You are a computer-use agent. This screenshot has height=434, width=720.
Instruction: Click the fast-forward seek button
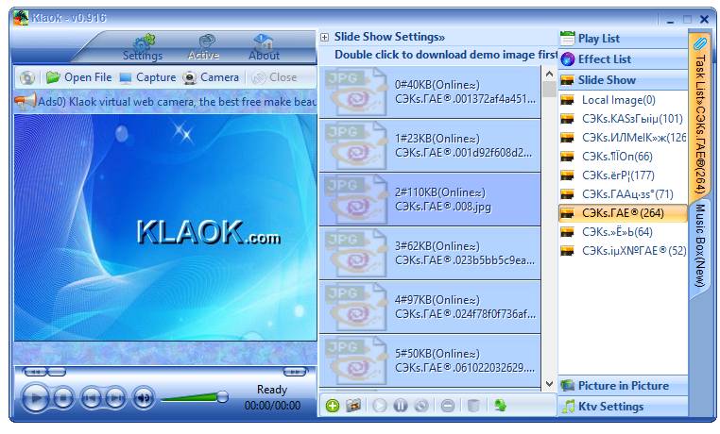[x=295, y=372]
